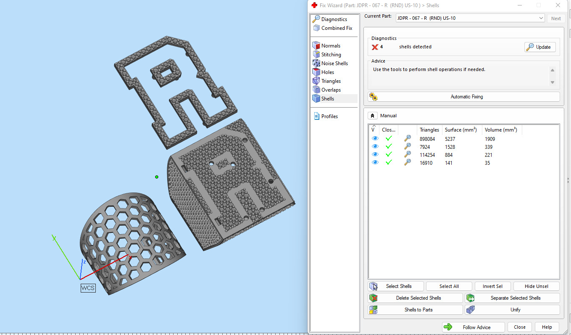Open the Profiles page
The image size is (571, 335).
(x=326, y=116)
